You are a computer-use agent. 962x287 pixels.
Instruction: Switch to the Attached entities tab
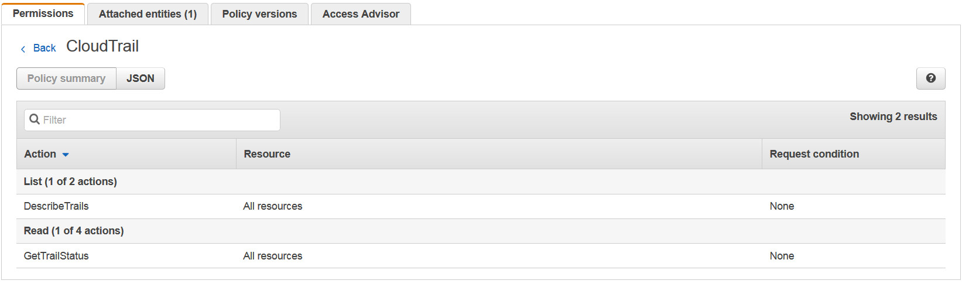click(148, 14)
